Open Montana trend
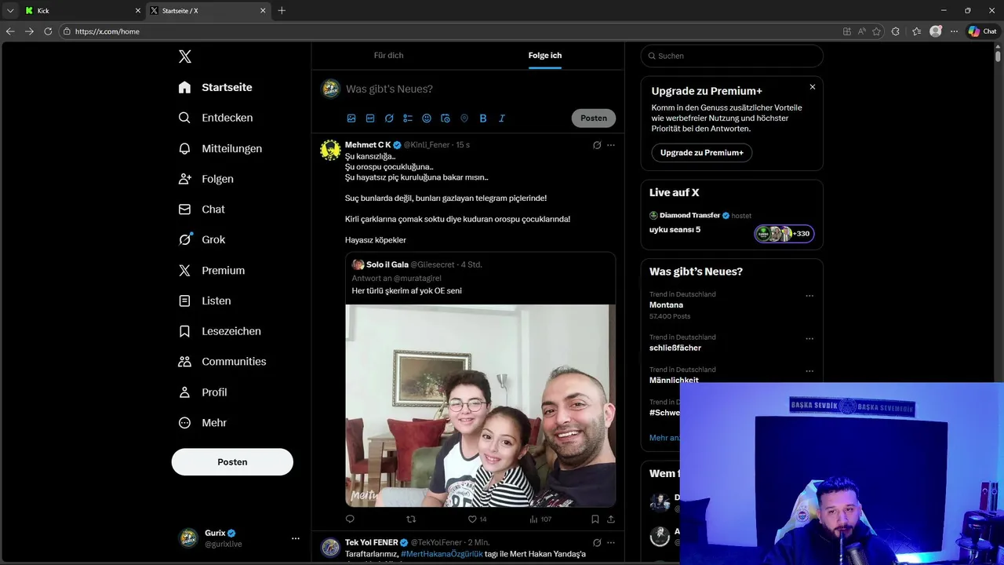The width and height of the screenshot is (1004, 565). (x=666, y=304)
